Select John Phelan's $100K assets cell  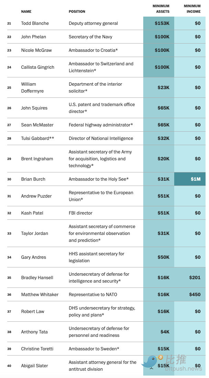(x=159, y=37)
